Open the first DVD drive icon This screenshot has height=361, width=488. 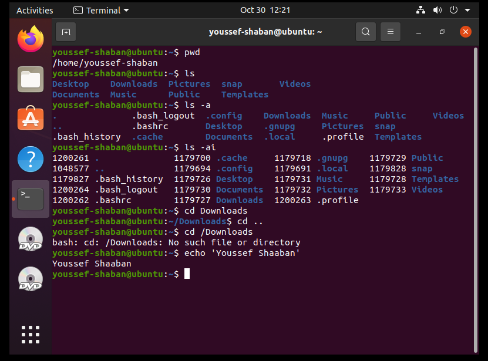click(30, 239)
